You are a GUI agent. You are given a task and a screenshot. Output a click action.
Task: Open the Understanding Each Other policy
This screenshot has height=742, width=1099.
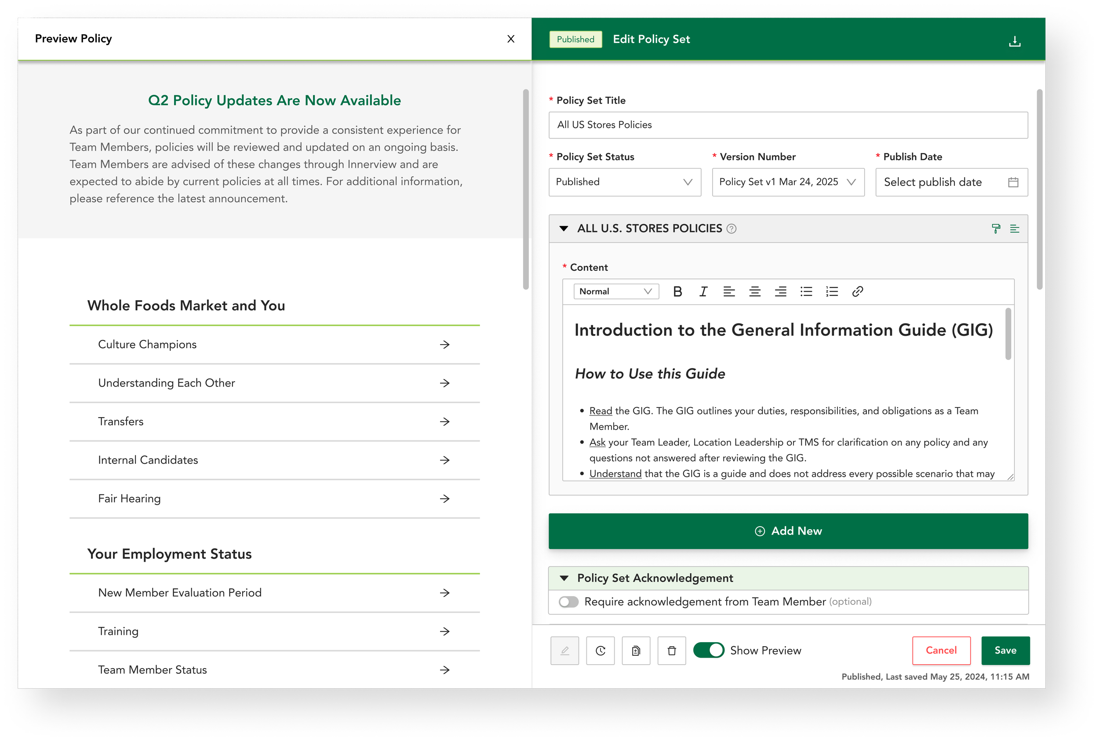pos(274,383)
